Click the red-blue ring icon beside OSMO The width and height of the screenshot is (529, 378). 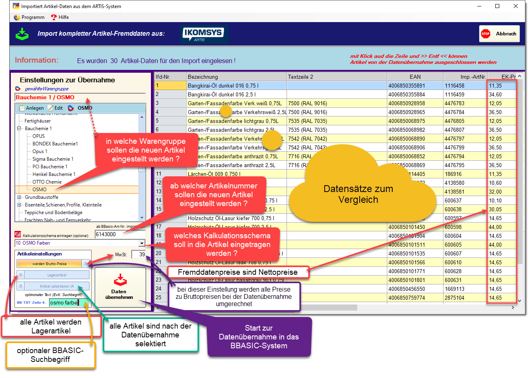(71, 108)
